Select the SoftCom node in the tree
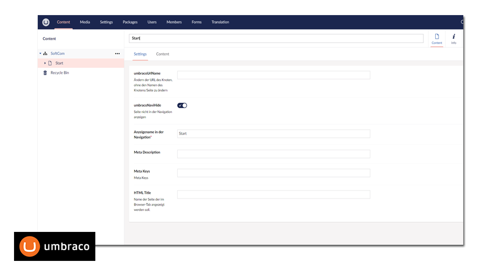The height and width of the screenshot is (269, 501). [x=58, y=54]
